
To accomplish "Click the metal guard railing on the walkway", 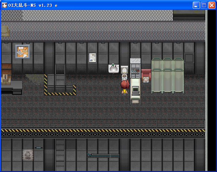I will (x=103, y=124).
